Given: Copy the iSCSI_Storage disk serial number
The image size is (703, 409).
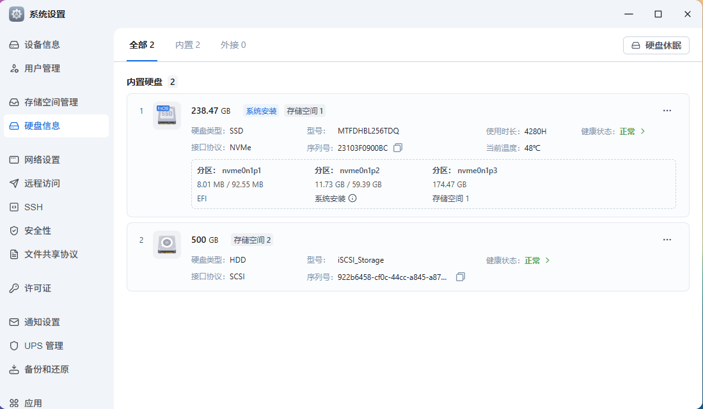Looking at the screenshot, I should pyautogui.click(x=461, y=277).
